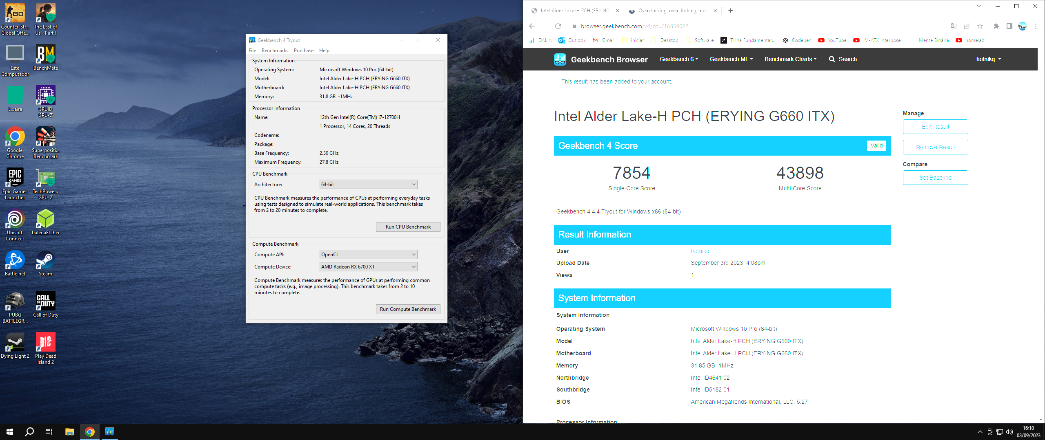
Task: Open PUBG BATTLEGROUNDS desktop icon
Action: coord(15,307)
